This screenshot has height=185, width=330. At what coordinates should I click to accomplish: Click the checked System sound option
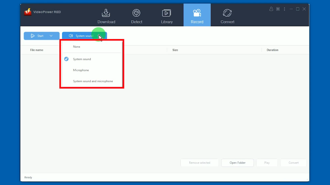click(x=82, y=59)
